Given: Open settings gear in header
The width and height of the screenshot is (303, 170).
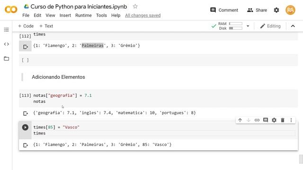Looking at the screenshot, I should pos(276,10).
